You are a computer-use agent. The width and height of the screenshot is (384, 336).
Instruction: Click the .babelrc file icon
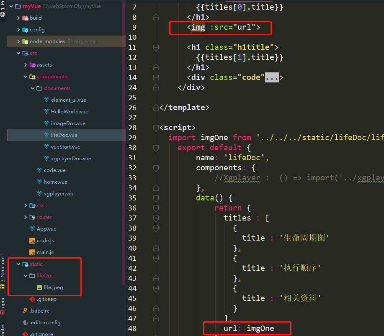click(x=25, y=311)
